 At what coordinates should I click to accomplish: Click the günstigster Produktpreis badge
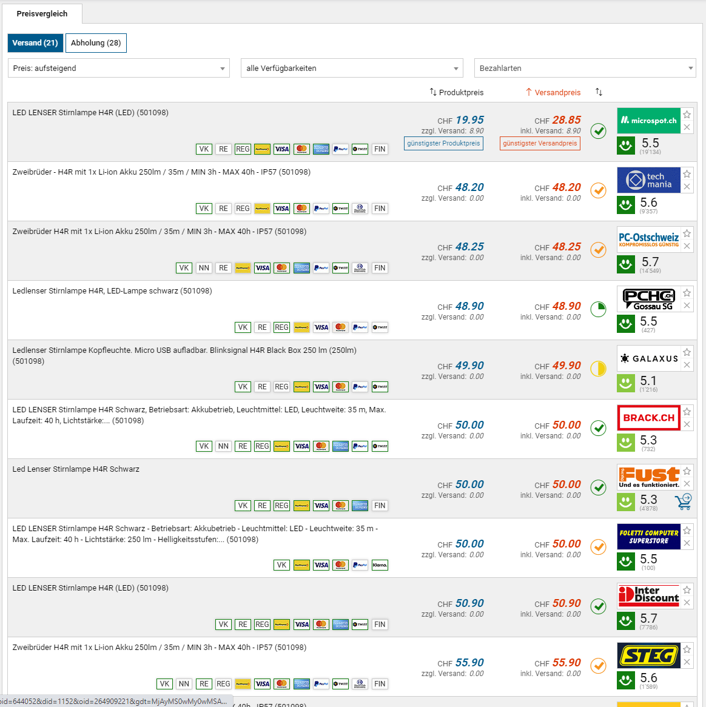click(x=443, y=143)
